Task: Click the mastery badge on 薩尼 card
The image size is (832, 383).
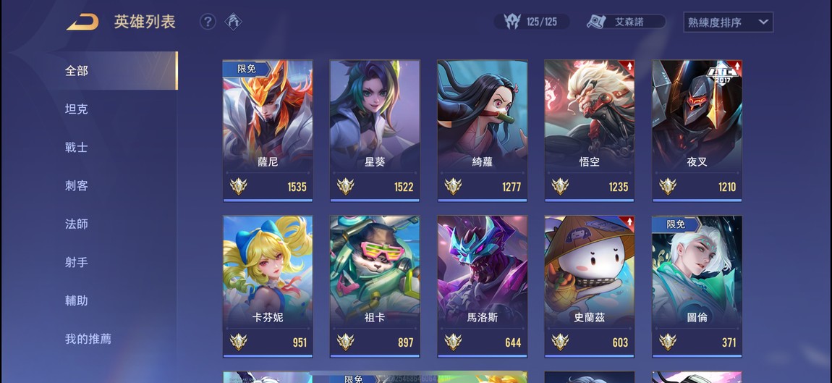Action: pos(238,187)
